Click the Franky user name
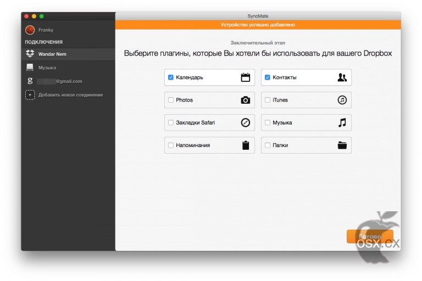The image size is (422, 281). click(46, 30)
